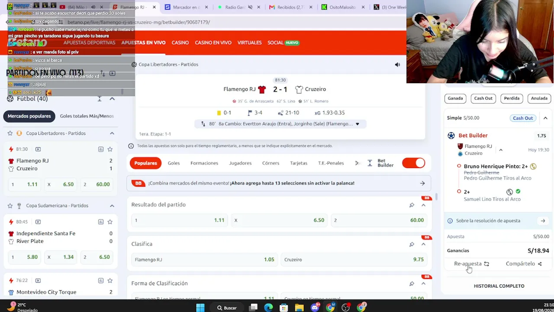The width and height of the screenshot is (554, 312).
Task: Open Windows Start menu
Action: 200,308
